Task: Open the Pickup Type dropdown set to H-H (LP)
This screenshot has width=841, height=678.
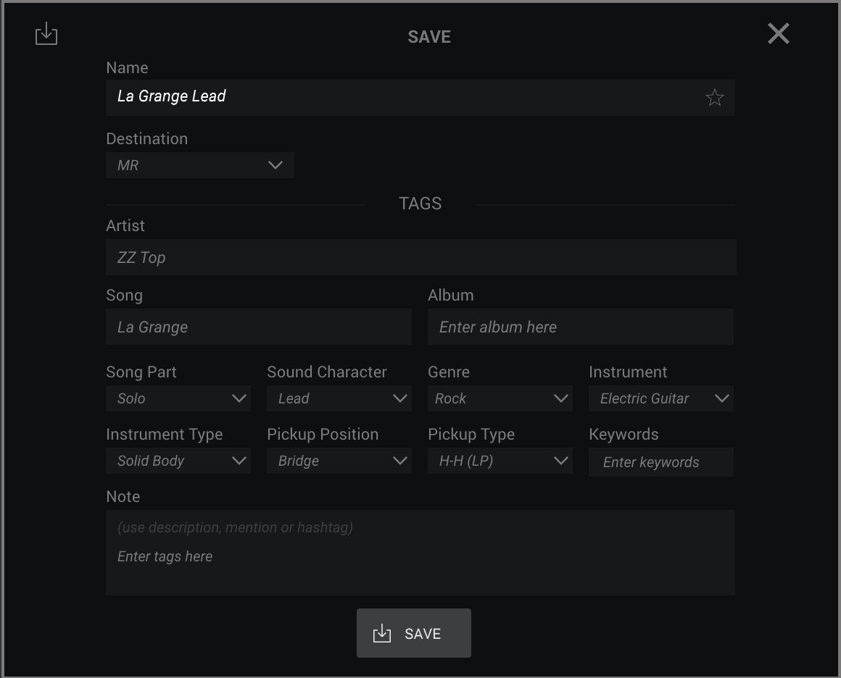Action: (500, 461)
